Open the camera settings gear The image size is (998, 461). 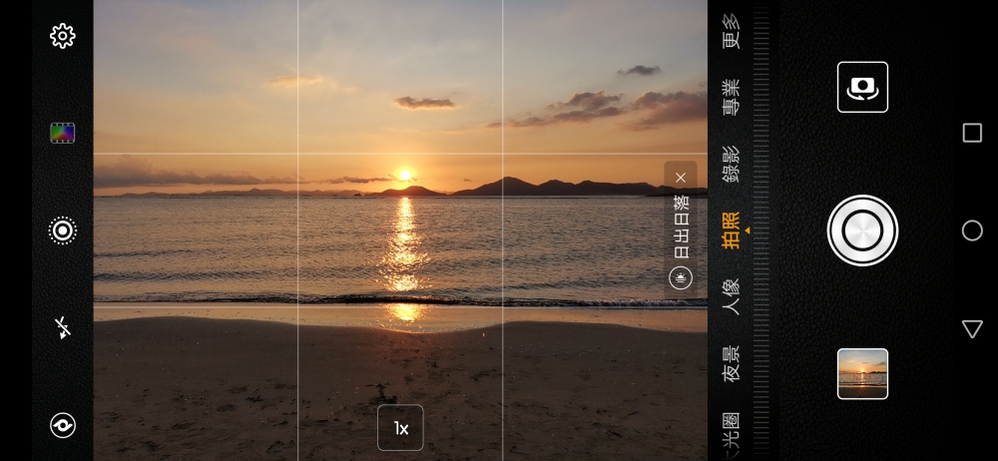pyautogui.click(x=63, y=37)
